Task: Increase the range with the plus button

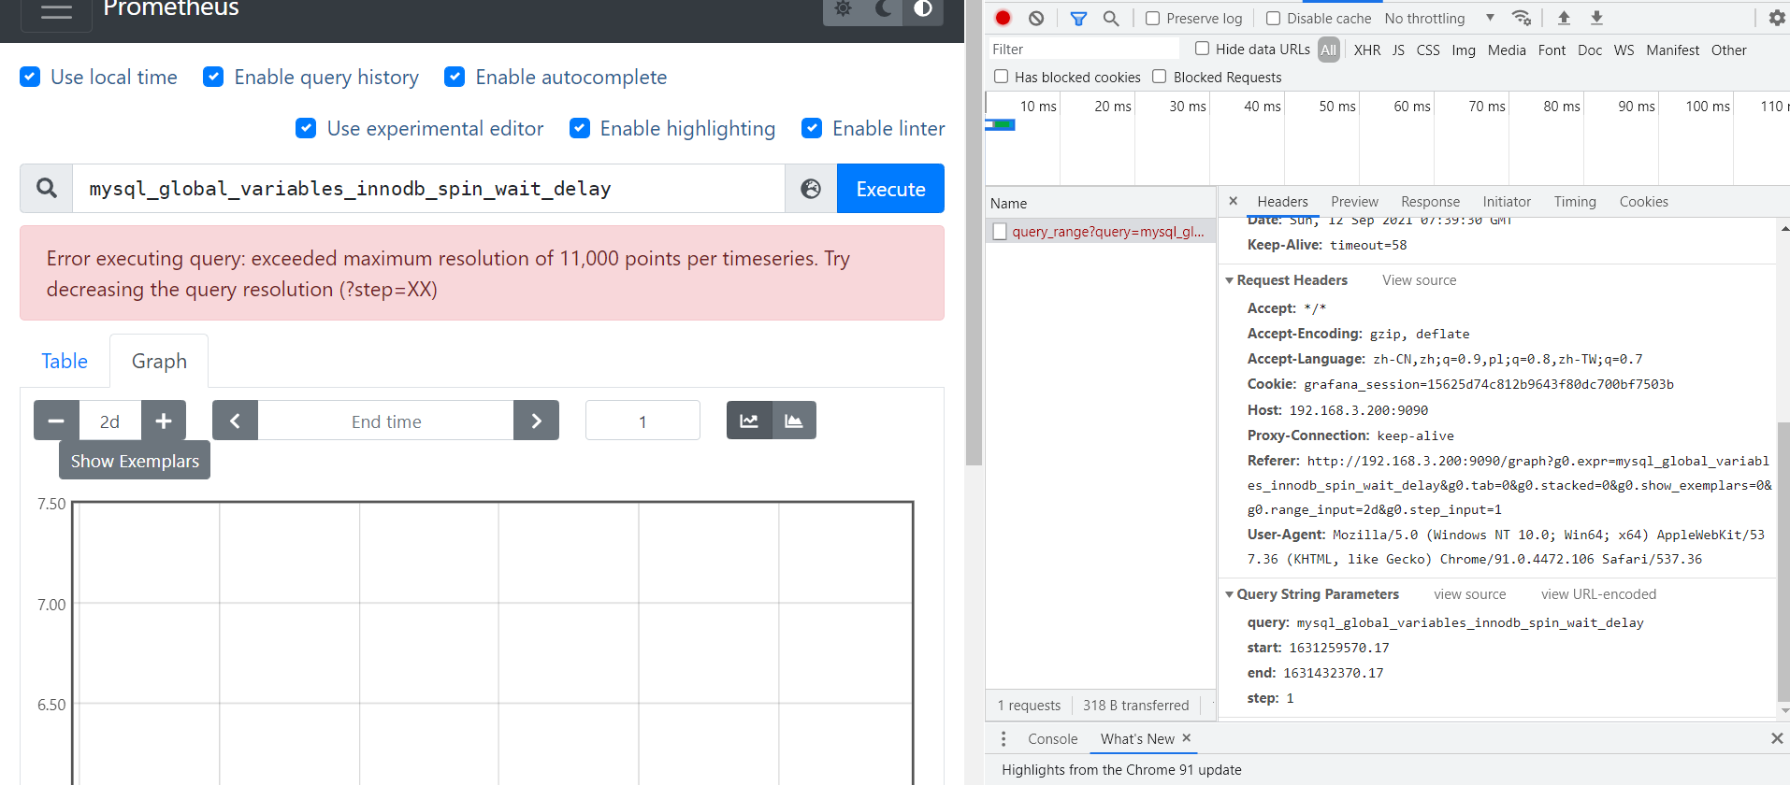Action: click(x=164, y=421)
